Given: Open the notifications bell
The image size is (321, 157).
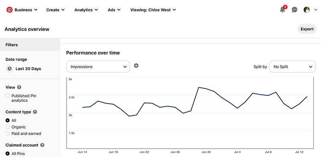Looking at the screenshot, I should pos(282,10).
